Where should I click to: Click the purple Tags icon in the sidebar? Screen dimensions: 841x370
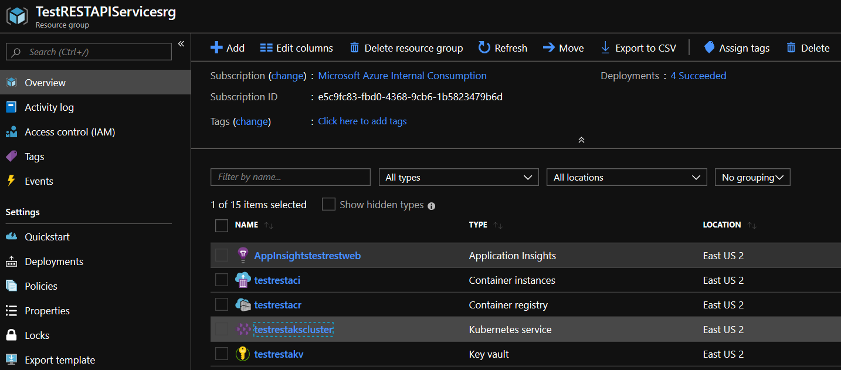(x=11, y=157)
